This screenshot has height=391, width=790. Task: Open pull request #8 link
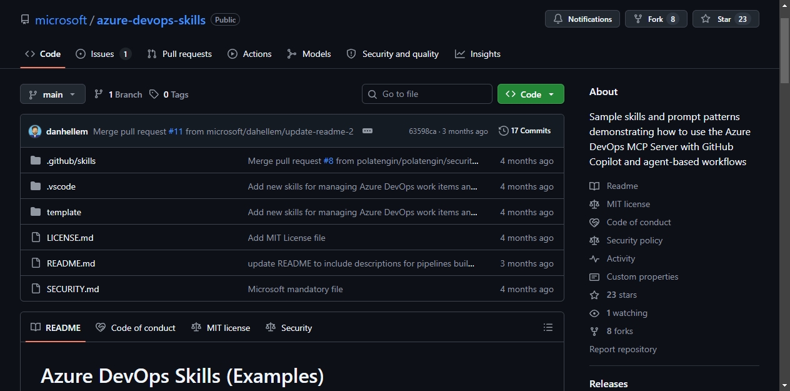pos(328,161)
